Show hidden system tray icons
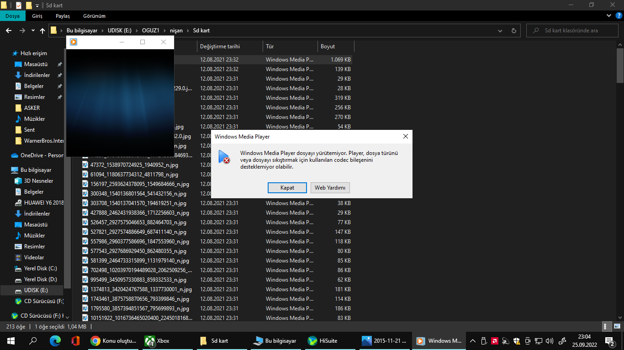The image size is (624, 350). click(473, 341)
